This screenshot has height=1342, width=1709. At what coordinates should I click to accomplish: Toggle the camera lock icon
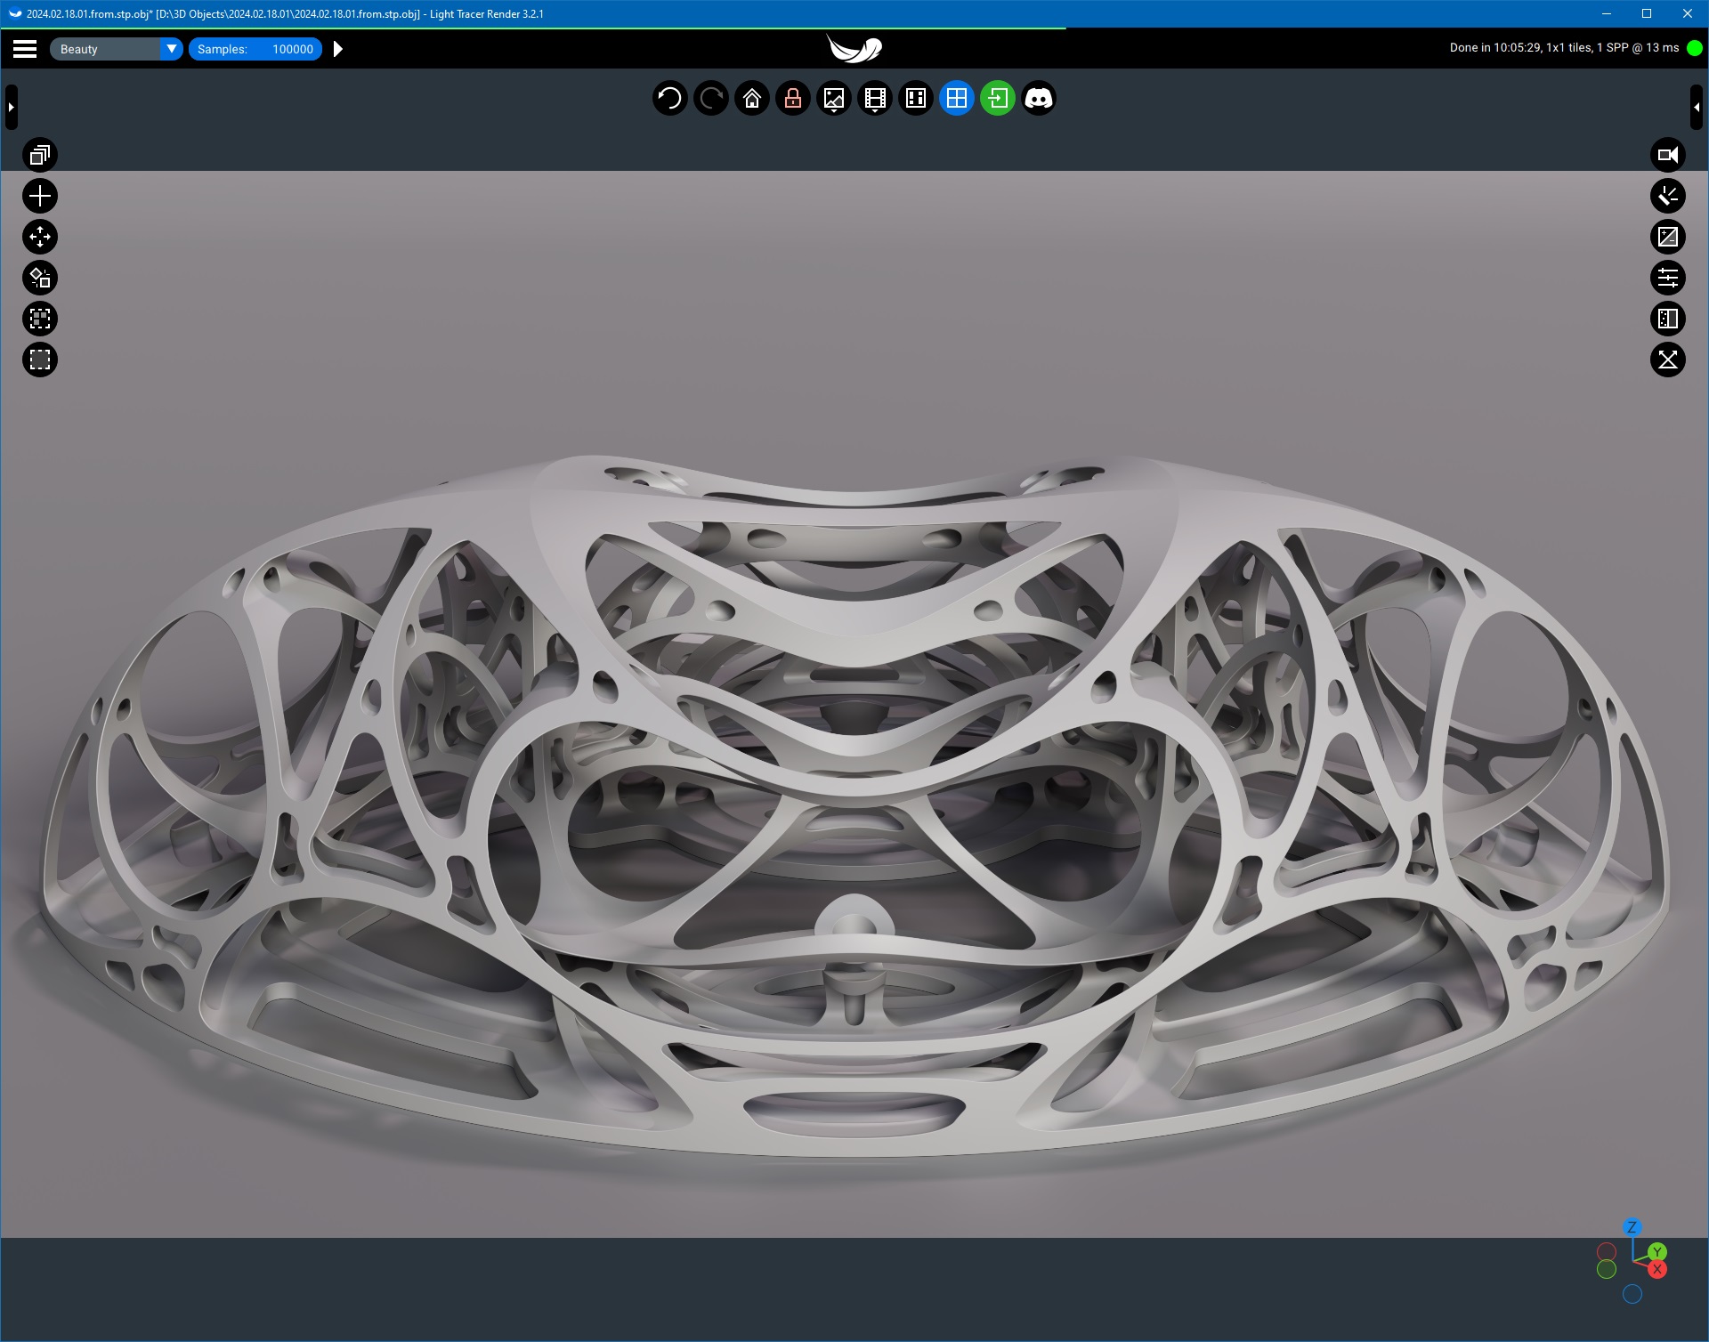[x=792, y=98]
